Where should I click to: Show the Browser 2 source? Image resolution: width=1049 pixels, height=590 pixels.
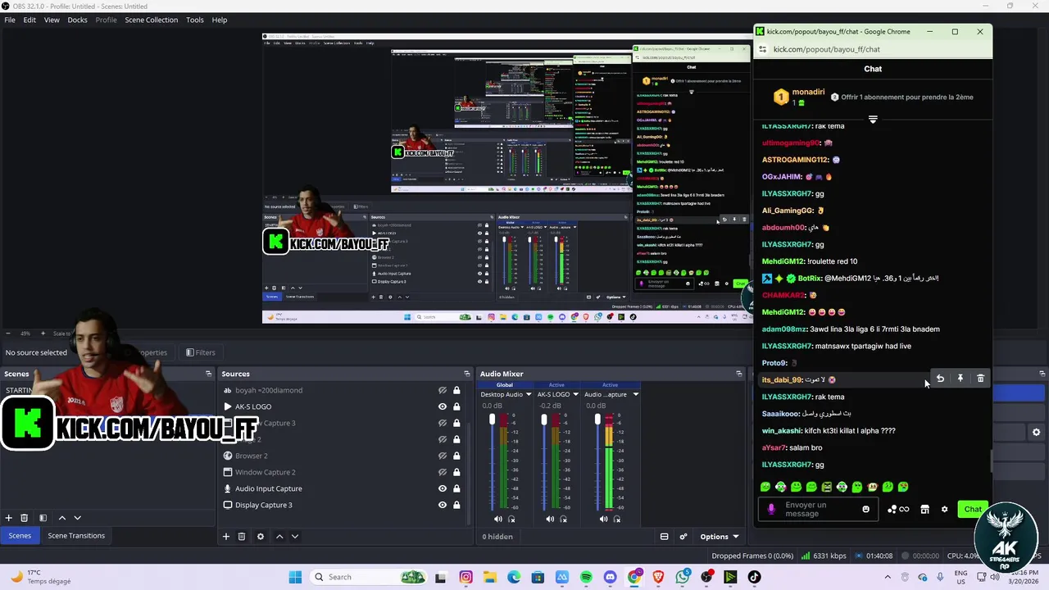[x=443, y=456]
